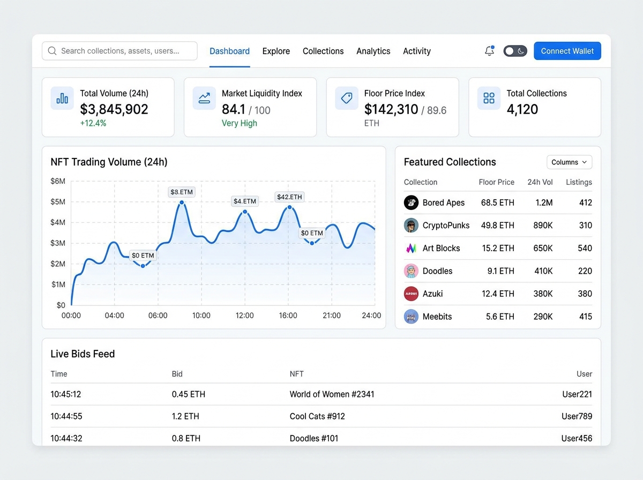The height and width of the screenshot is (480, 643).
Task: Click the Meebits avatar
Action: coord(411,316)
